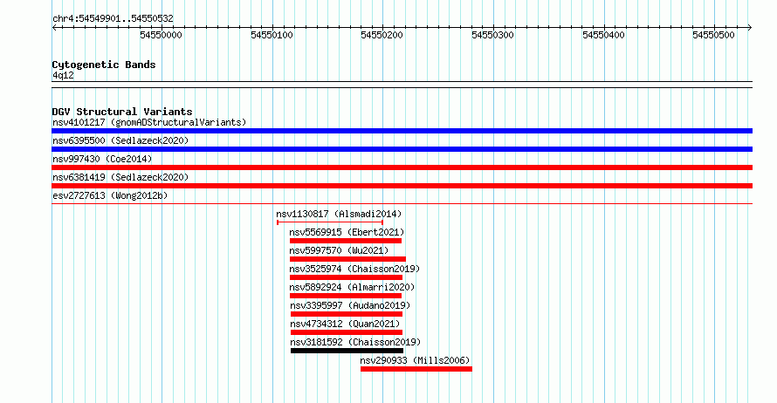Click the DGV Structural Variants track title
777x403 pixels.
(x=122, y=112)
